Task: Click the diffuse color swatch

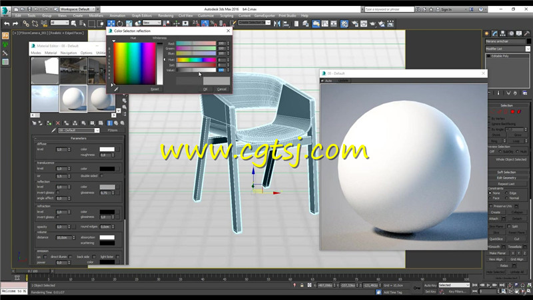Action: (107, 149)
